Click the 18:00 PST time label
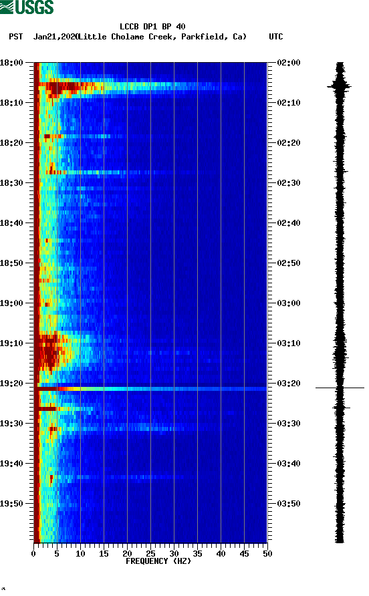Image resolution: width=369 pixels, height=596 pixels. coord(11,63)
